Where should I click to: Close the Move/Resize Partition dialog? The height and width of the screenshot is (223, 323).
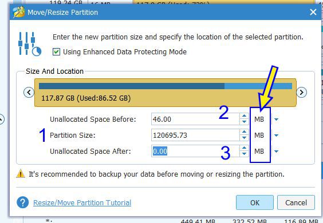click(x=313, y=12)
